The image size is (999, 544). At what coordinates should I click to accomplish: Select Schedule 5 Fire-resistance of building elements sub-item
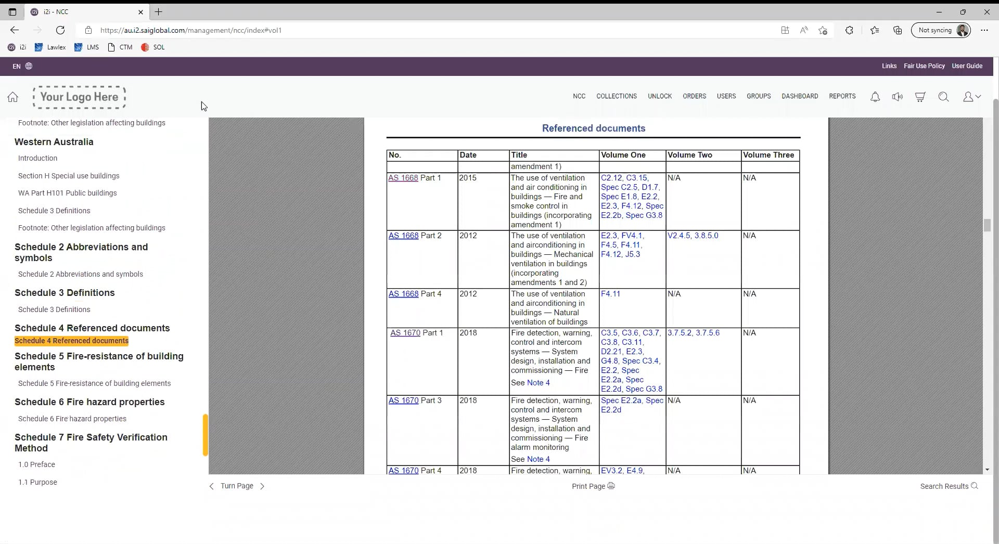tap(95, 383)
